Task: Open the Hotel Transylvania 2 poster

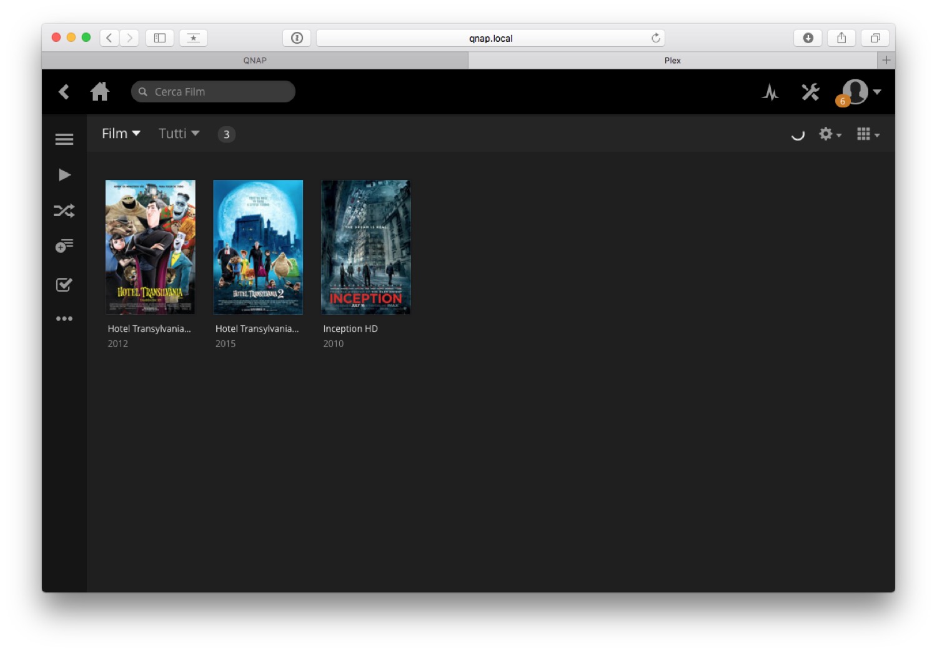Action: (258, 247)
